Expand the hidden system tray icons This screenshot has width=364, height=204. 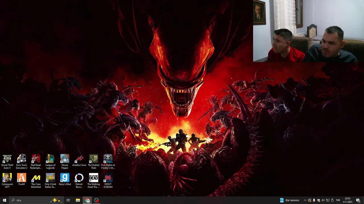tap(305, 200)
